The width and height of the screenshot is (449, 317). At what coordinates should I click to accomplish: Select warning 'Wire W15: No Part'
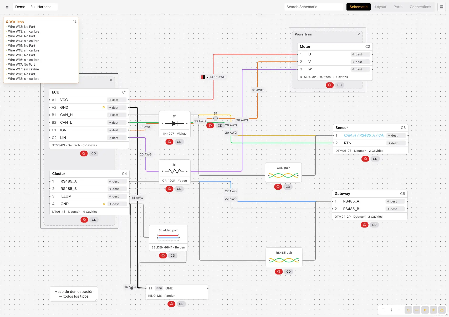click(22, 46)
